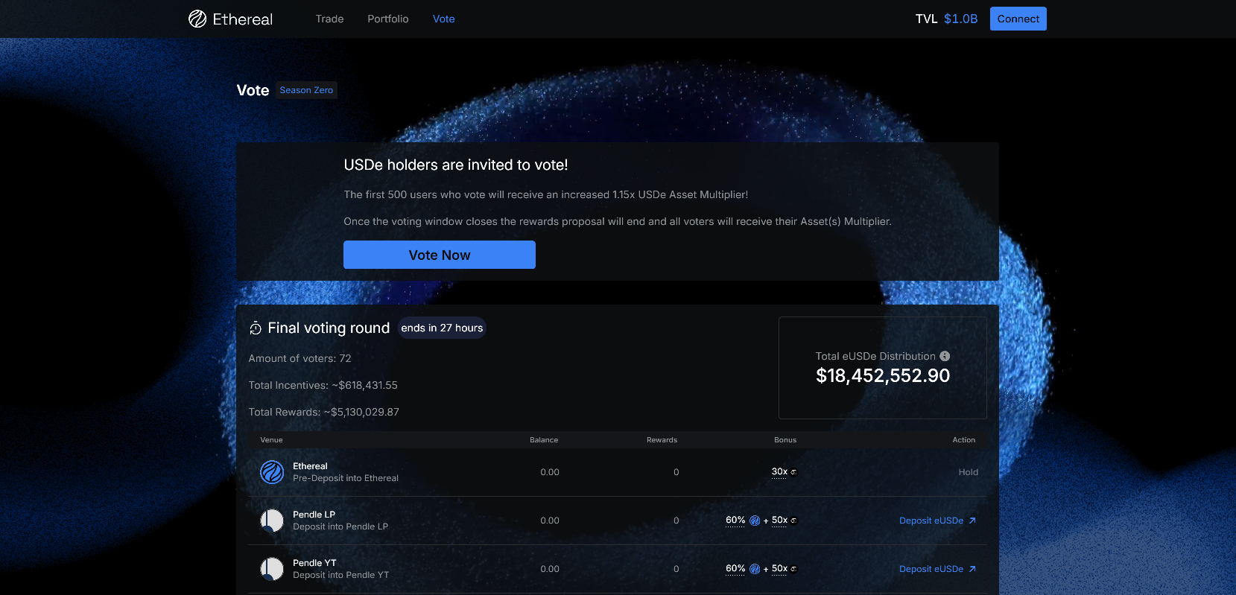Click the Total eUSDe Distribution amount $18,452,552.90
Viewport: 1236px width, 595px height.
click(883, 375)
